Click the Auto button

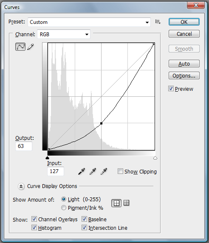click(184, 64)
